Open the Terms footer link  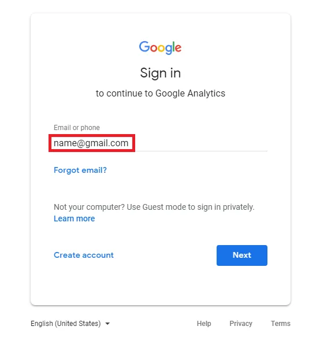pos(281,324)
